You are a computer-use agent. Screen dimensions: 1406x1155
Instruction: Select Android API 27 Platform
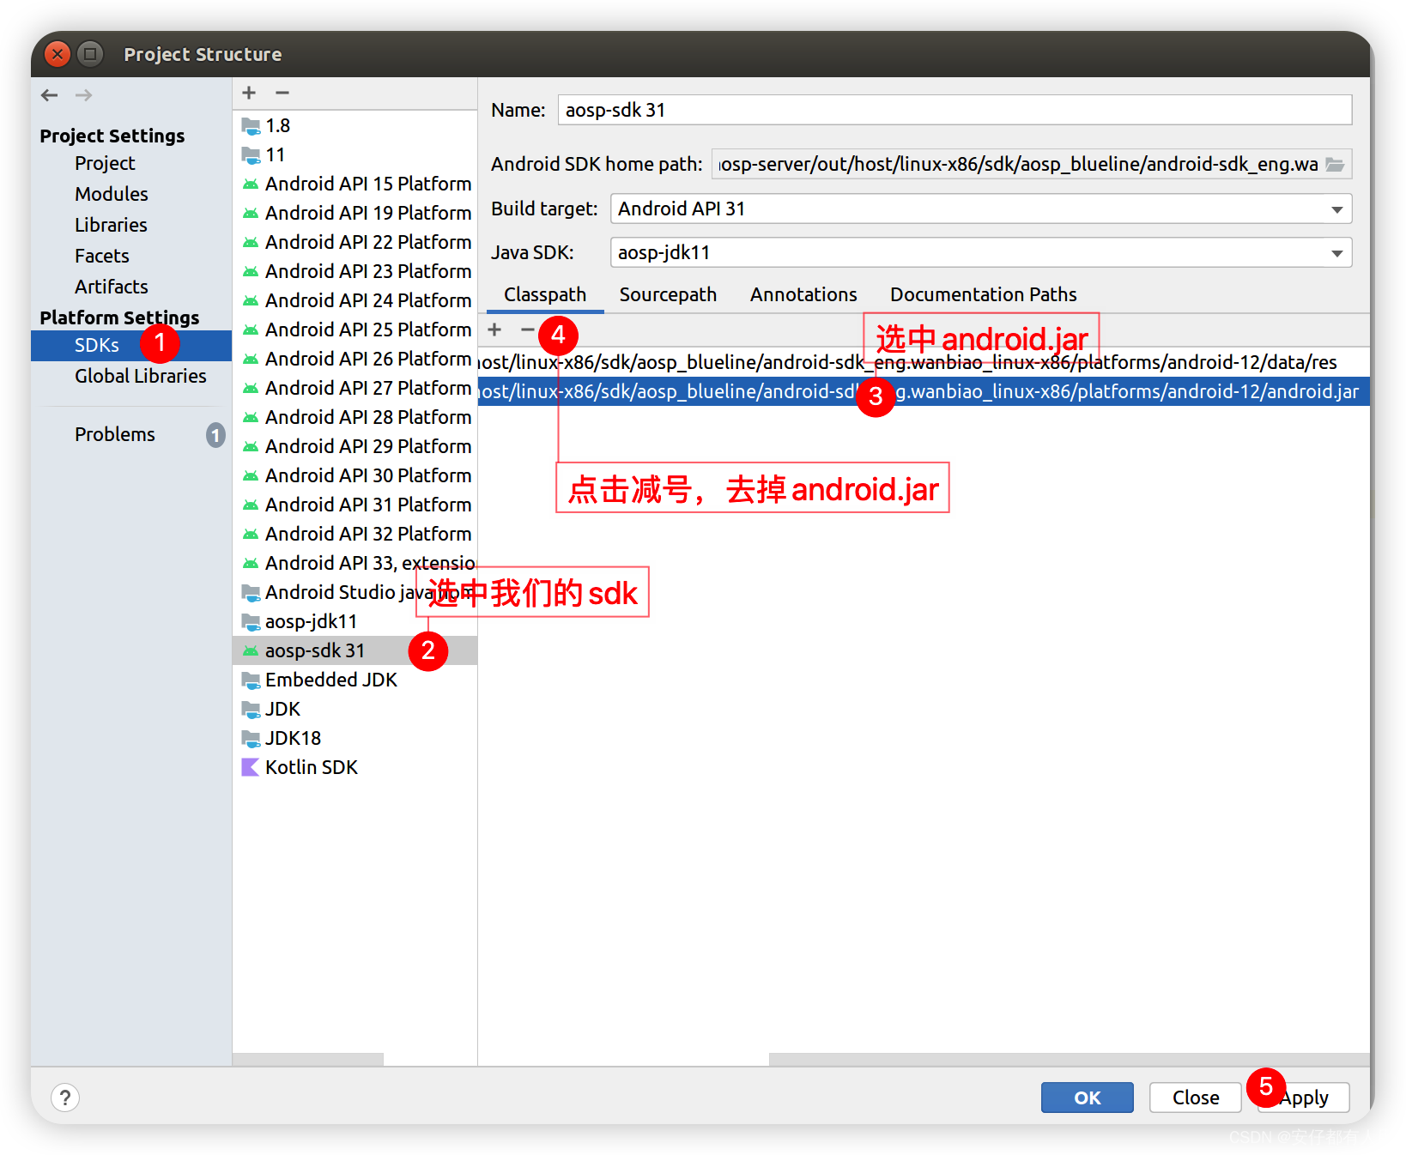point(355,388)
